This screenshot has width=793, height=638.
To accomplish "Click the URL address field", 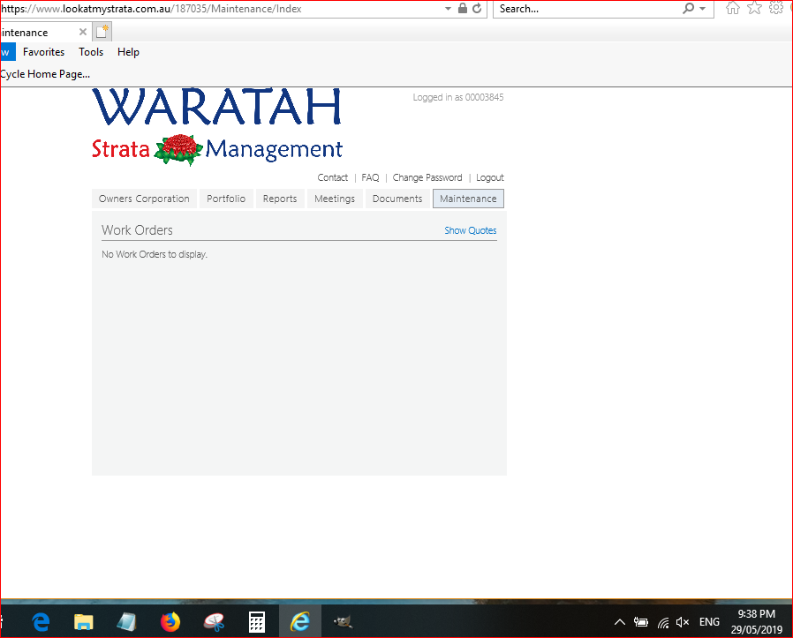I will click(220, 9).
